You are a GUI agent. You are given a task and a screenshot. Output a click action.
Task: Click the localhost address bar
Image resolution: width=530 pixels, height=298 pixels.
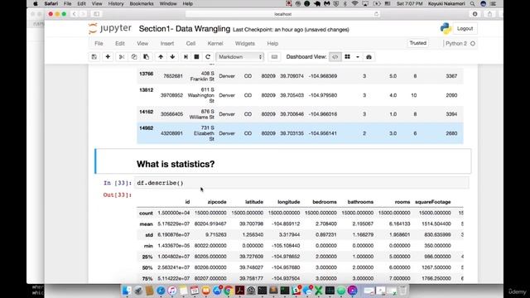pyautogui.click(x=282, y=14)
